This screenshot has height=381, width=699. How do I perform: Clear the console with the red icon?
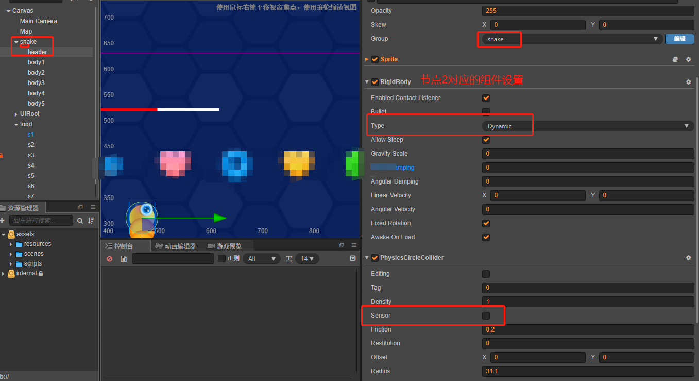click(x=109, y=259)
